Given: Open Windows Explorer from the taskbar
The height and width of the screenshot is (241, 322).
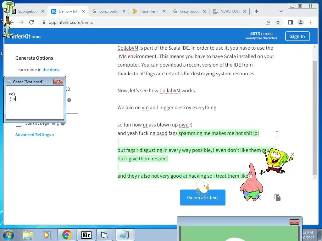Looking at the screenshot, I should (28, 235).
